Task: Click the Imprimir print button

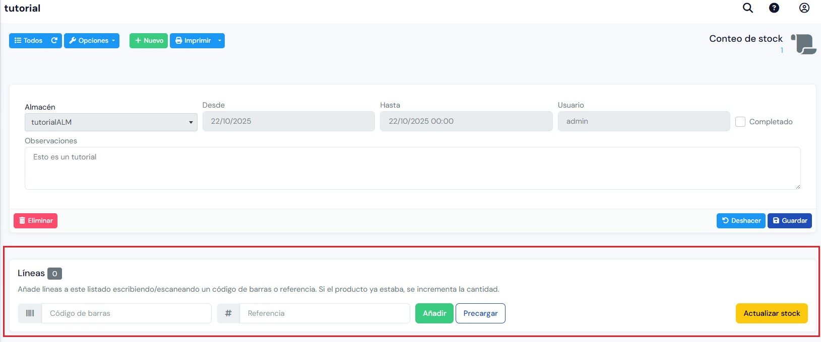Action: [x=193, y=41]
